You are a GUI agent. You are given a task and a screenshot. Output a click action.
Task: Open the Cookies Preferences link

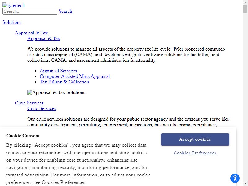click(x=195, y=153)
